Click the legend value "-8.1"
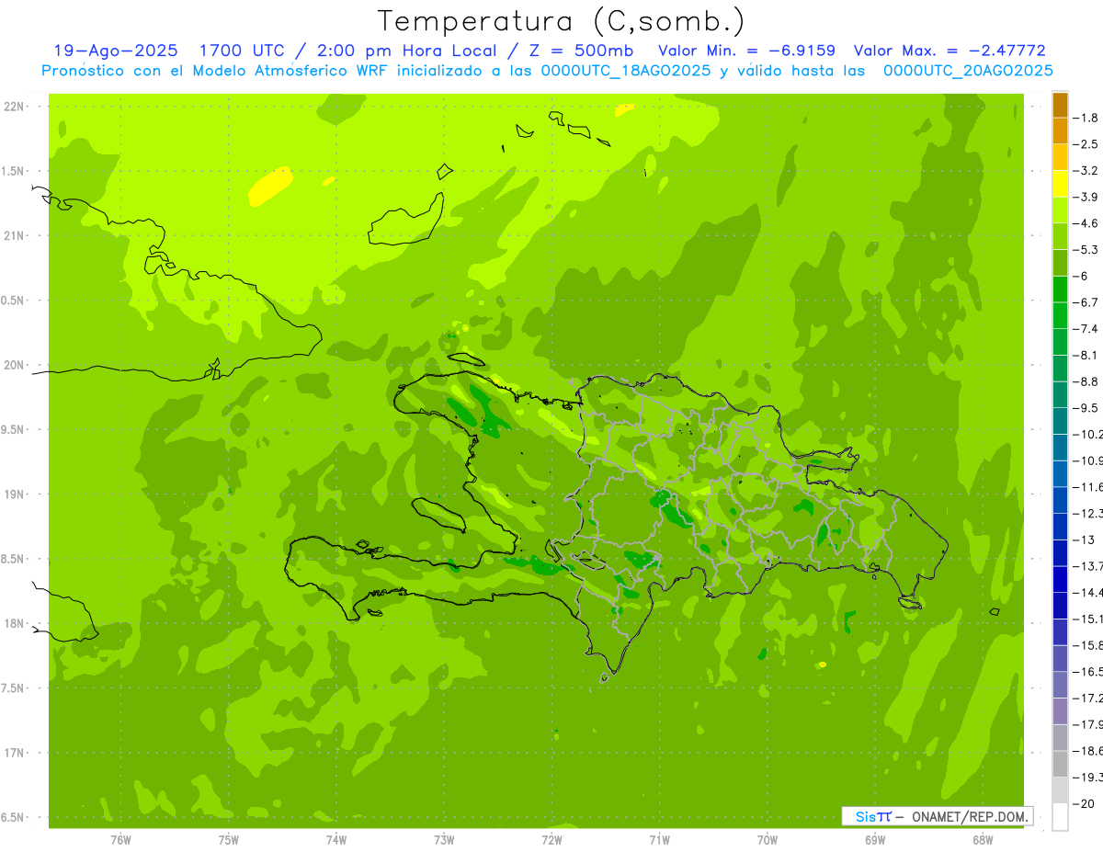1103x852 pixels. click(1087, 356)
